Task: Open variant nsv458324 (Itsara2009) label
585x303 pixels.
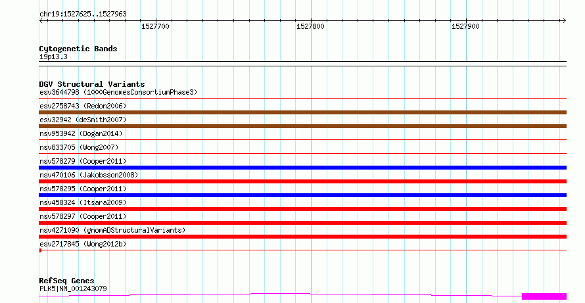Action: click(83, 202)
